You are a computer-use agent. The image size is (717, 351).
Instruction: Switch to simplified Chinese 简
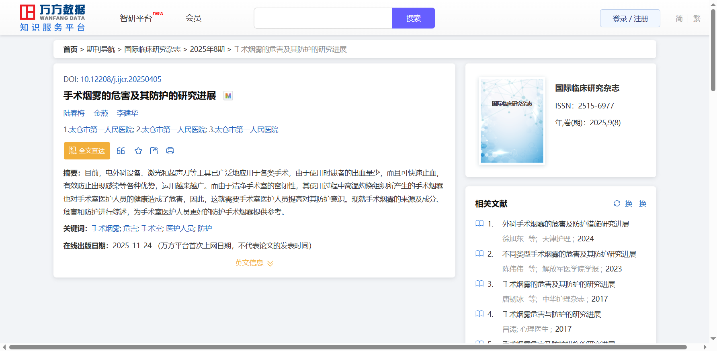click(679, 18)
